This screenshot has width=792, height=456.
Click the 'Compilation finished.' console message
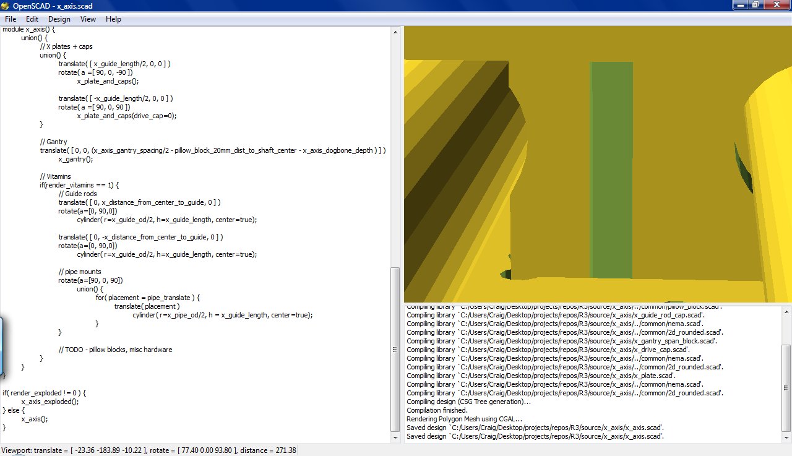[x=437, y=410]
